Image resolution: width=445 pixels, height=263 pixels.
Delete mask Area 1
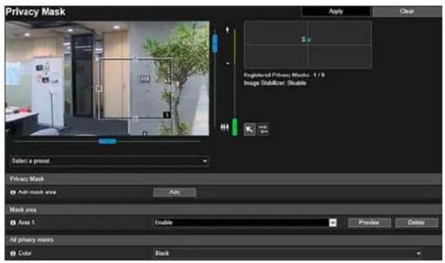point(416,223)
